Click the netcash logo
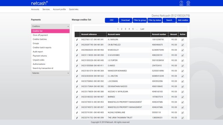 tap(39, 3)
